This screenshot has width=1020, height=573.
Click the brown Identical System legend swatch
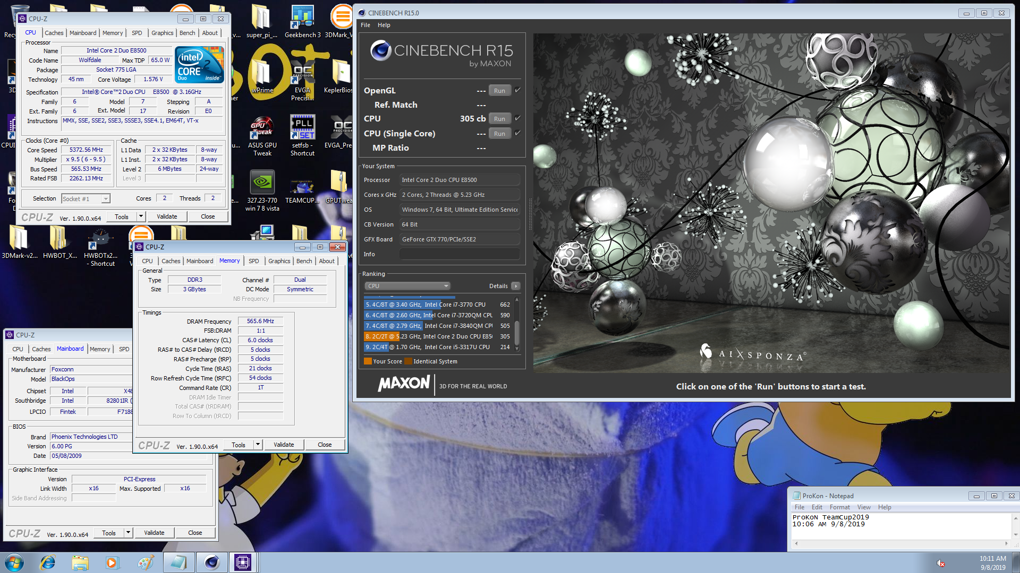[x=408, y=361]
